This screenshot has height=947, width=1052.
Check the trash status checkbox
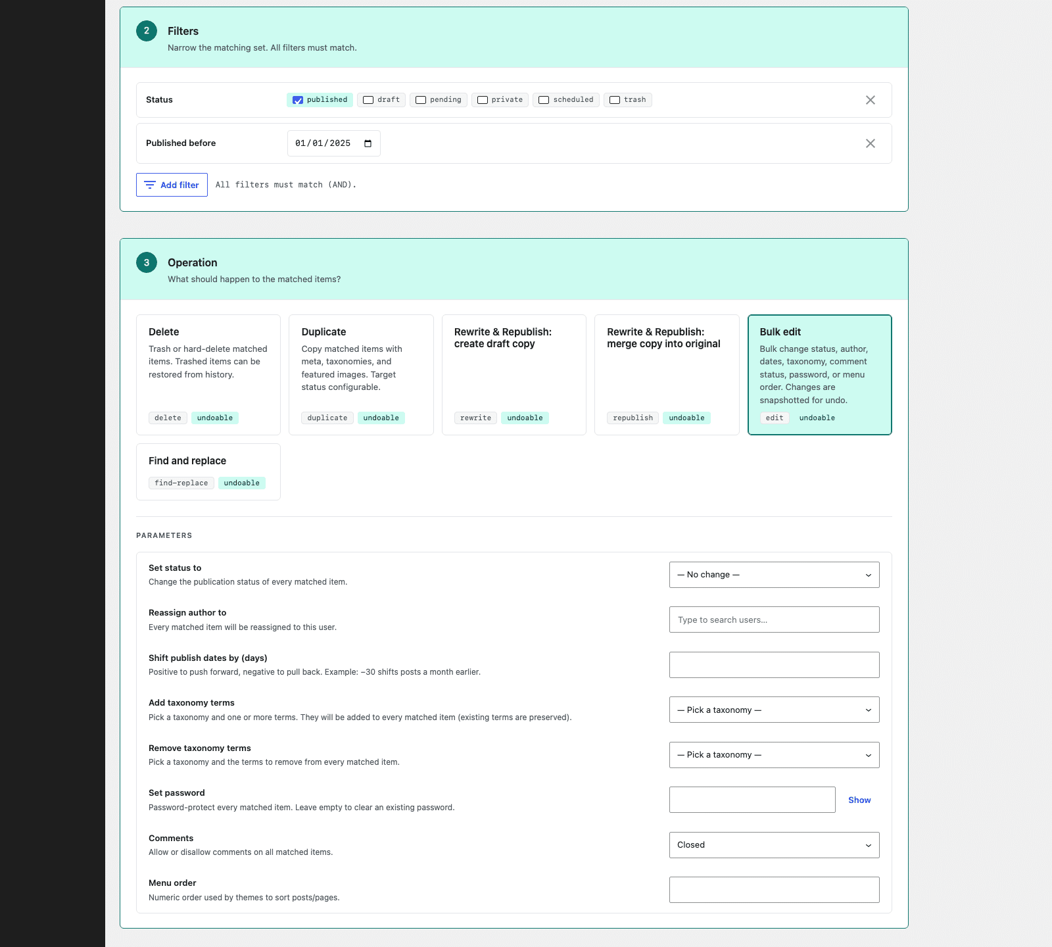615,100
